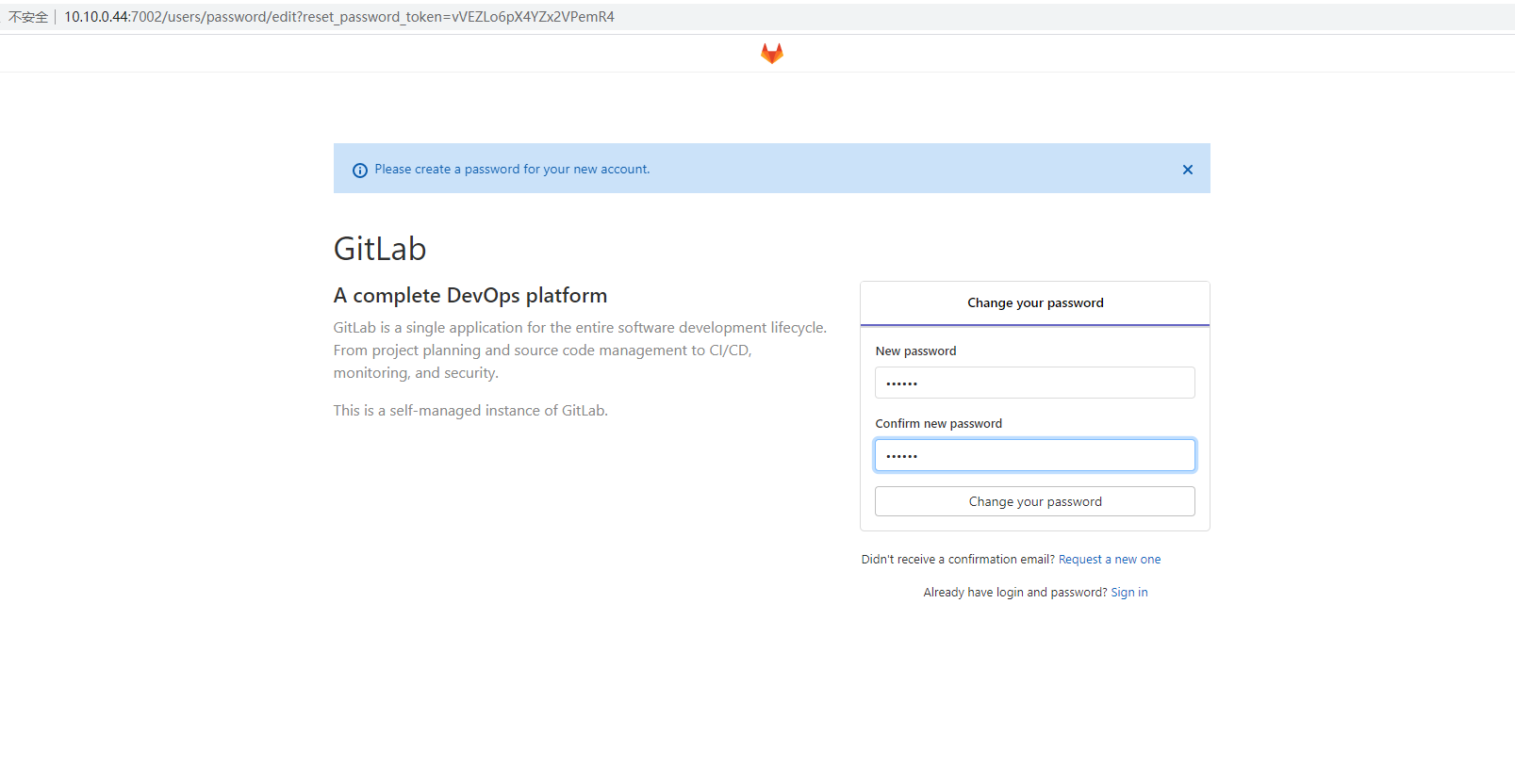
Task: Click the browser address bar URL
Action: (339, 17)
